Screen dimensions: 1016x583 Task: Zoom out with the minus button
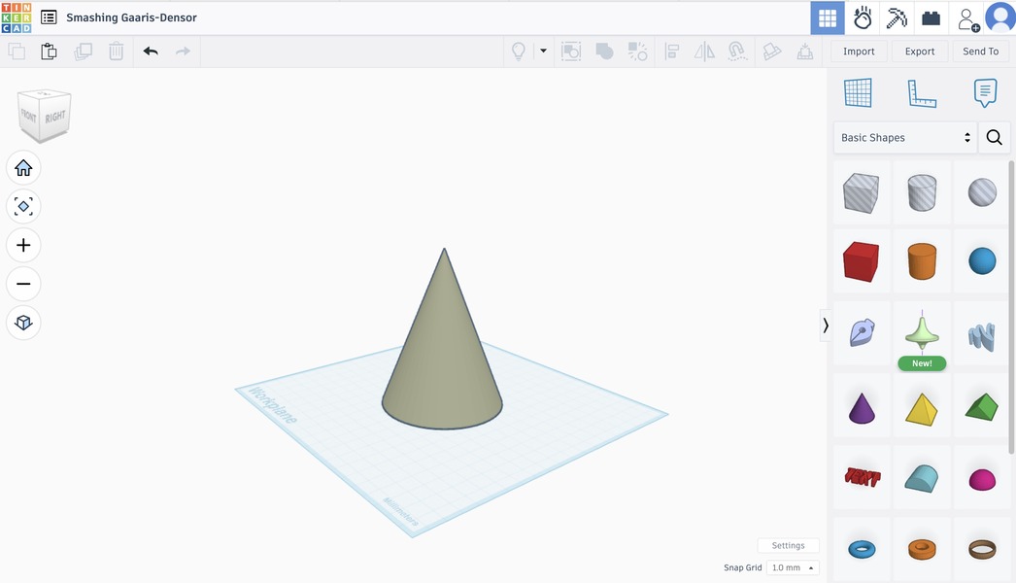coord(23,284)
